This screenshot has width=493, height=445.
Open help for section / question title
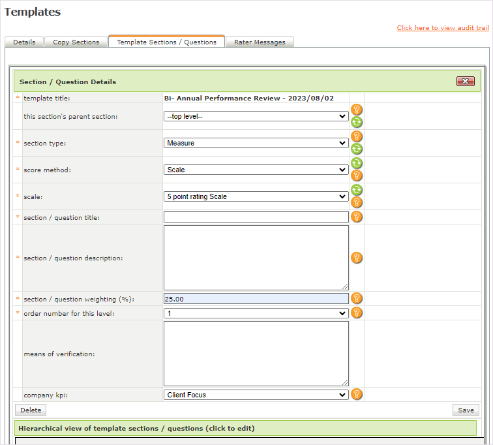coord(357,217)
